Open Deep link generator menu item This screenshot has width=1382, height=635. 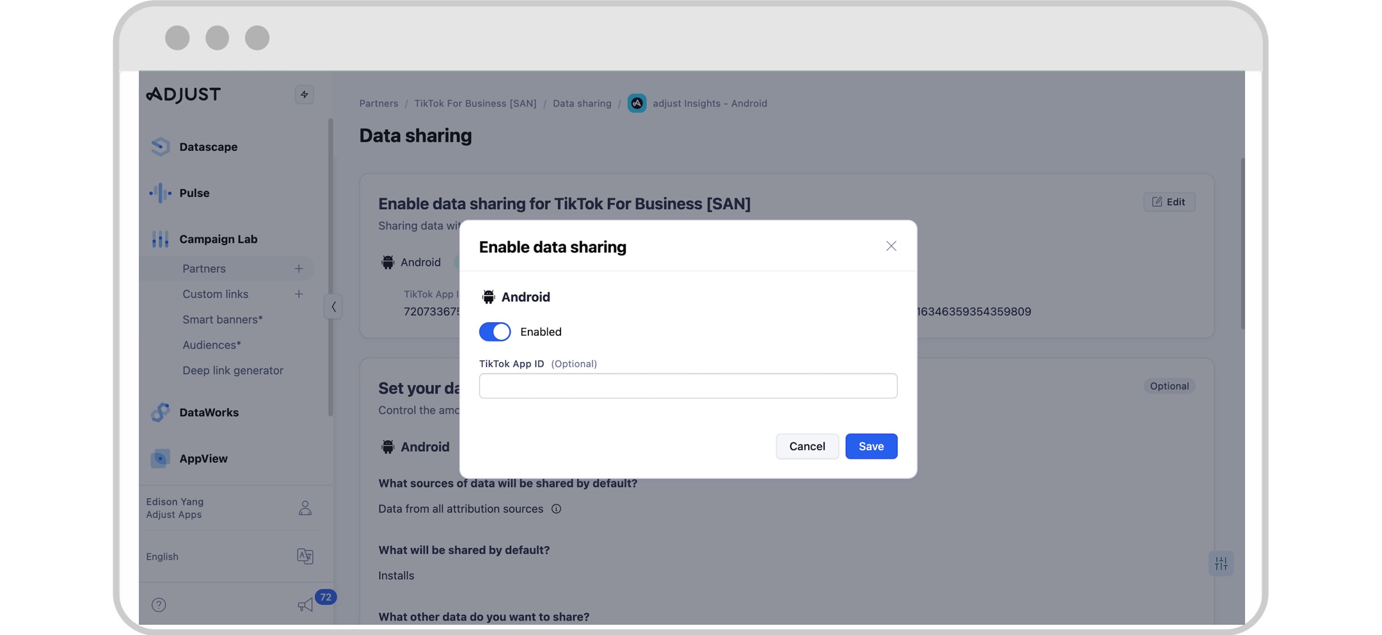(232, 371)
